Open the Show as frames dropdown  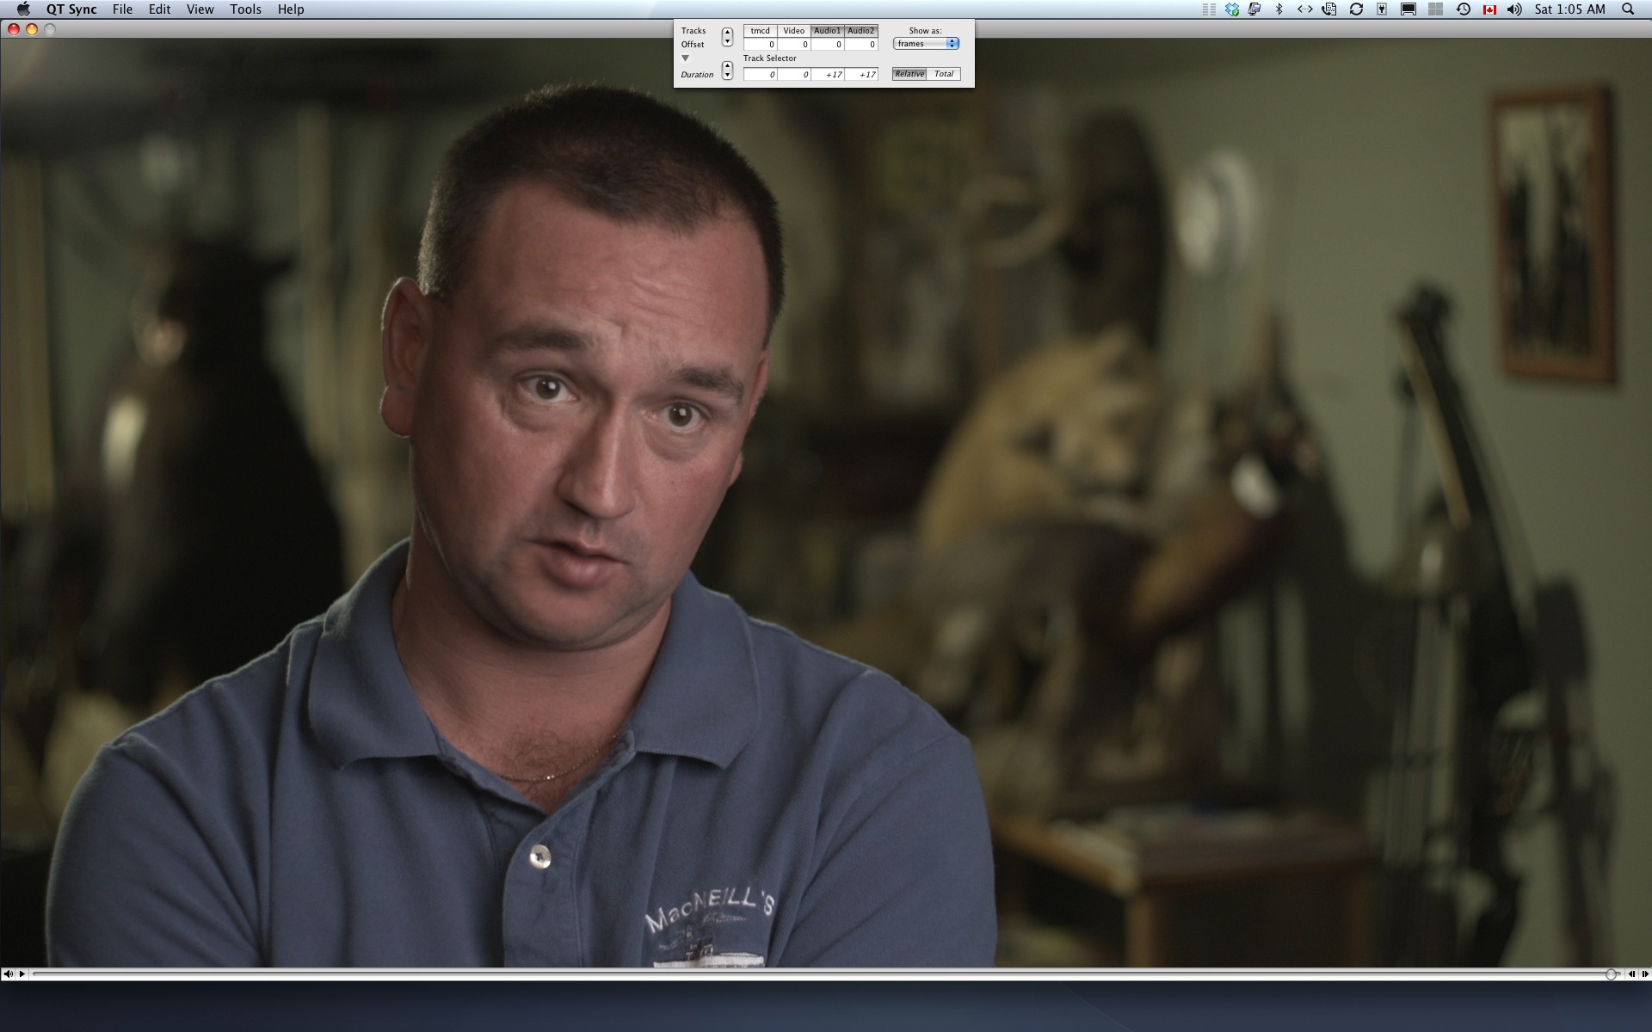926,44
